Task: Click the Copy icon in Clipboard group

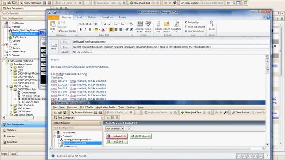Action: pos(59,27)
